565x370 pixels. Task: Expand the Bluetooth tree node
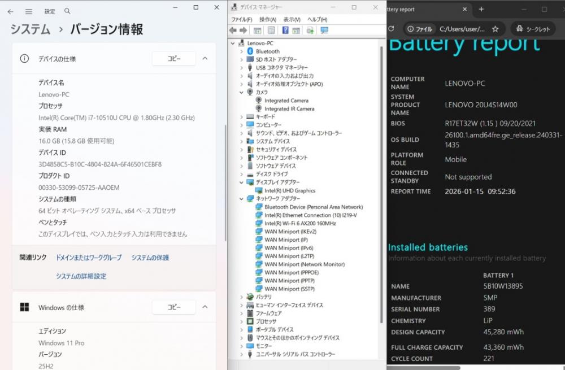pos(242,51)
